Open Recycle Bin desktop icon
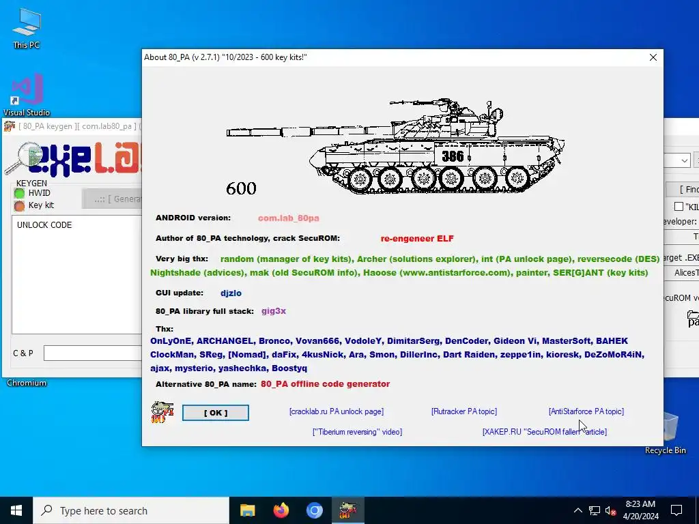This screenshot has width=699, height=524. pos(665,433)
